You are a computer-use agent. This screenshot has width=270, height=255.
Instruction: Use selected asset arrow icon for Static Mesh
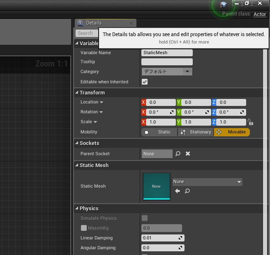pyautogui.click(x=178, y=191)
